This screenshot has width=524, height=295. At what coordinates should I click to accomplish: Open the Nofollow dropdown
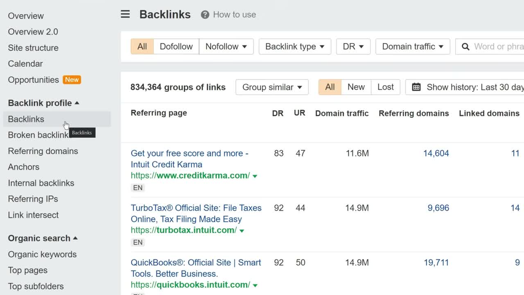tap(226, 47)
